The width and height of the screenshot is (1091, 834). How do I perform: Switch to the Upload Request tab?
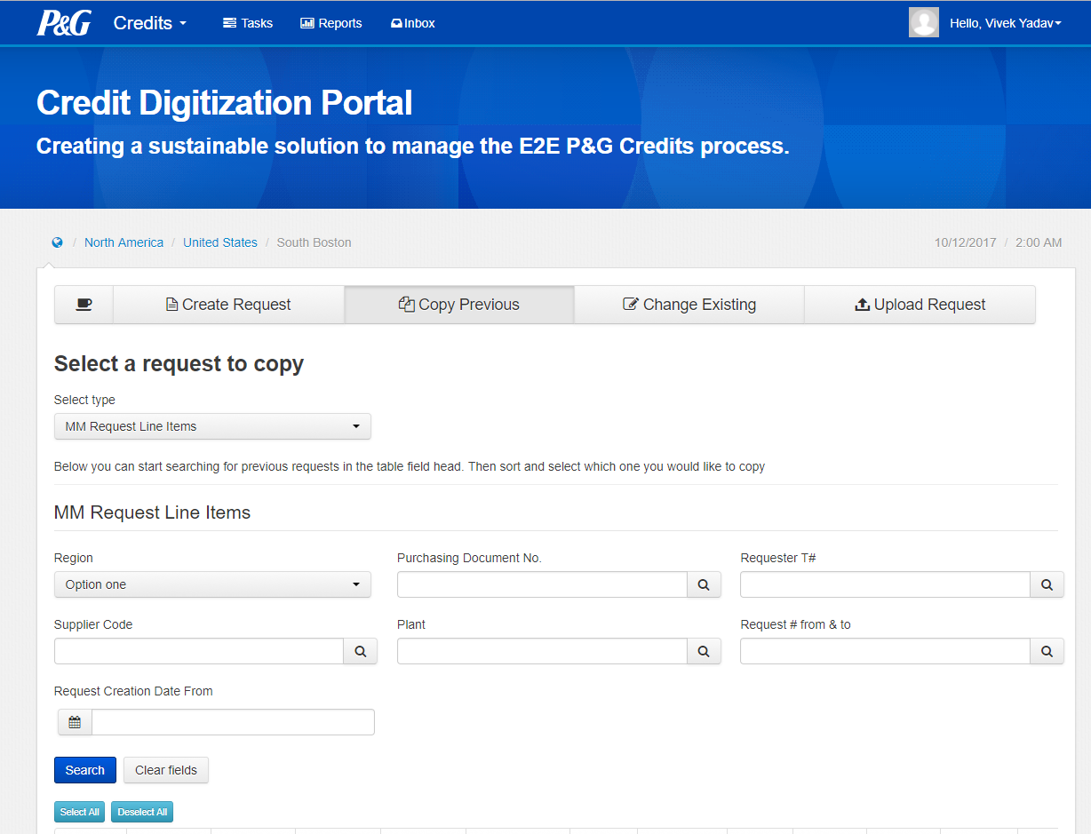click(x=920, y=305)
